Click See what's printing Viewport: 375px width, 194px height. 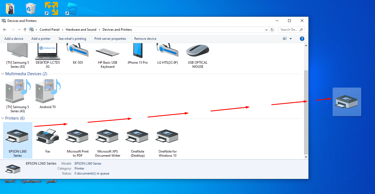(x=72, y=39)
